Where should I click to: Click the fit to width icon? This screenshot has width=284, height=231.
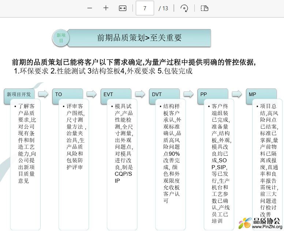click(x=123, y=8)
